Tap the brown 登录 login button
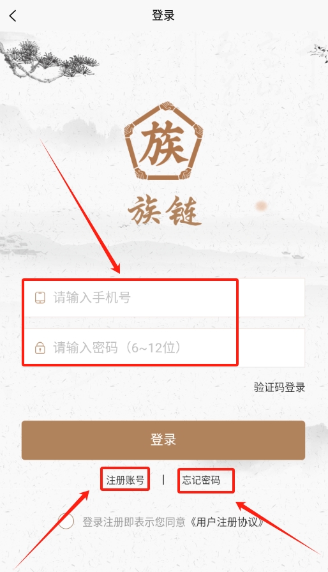This screenshot has width=328, height=572. click(163, 440)
